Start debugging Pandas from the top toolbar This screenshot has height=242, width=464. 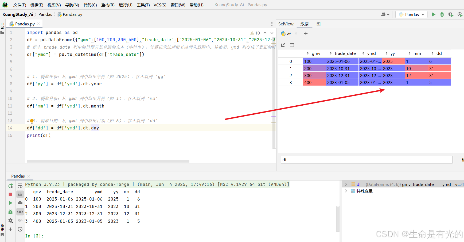[442, 14]
